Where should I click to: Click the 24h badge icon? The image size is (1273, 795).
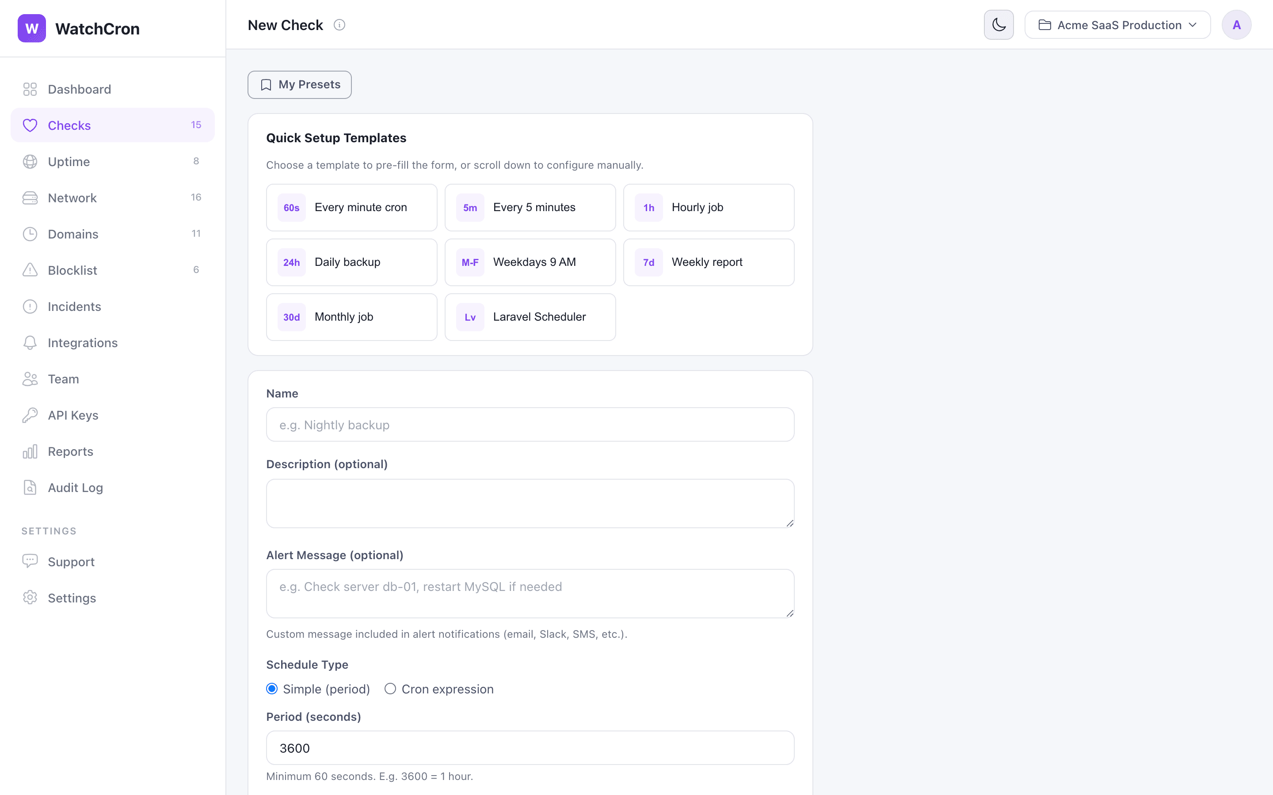point(291,262)
